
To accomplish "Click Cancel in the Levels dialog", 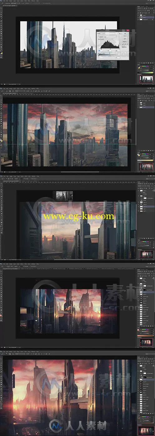I will (125, 36).
